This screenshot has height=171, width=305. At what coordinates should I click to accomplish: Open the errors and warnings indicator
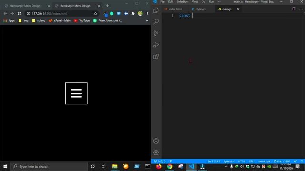(160, 161)
